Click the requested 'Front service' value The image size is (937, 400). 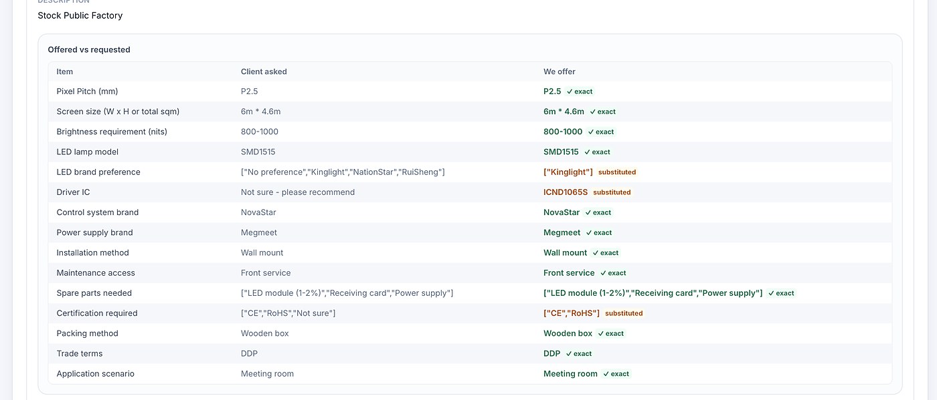(266, 272)
